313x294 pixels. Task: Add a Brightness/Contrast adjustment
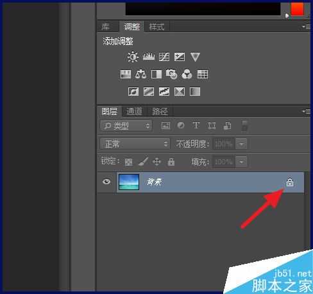coord(133,56)
